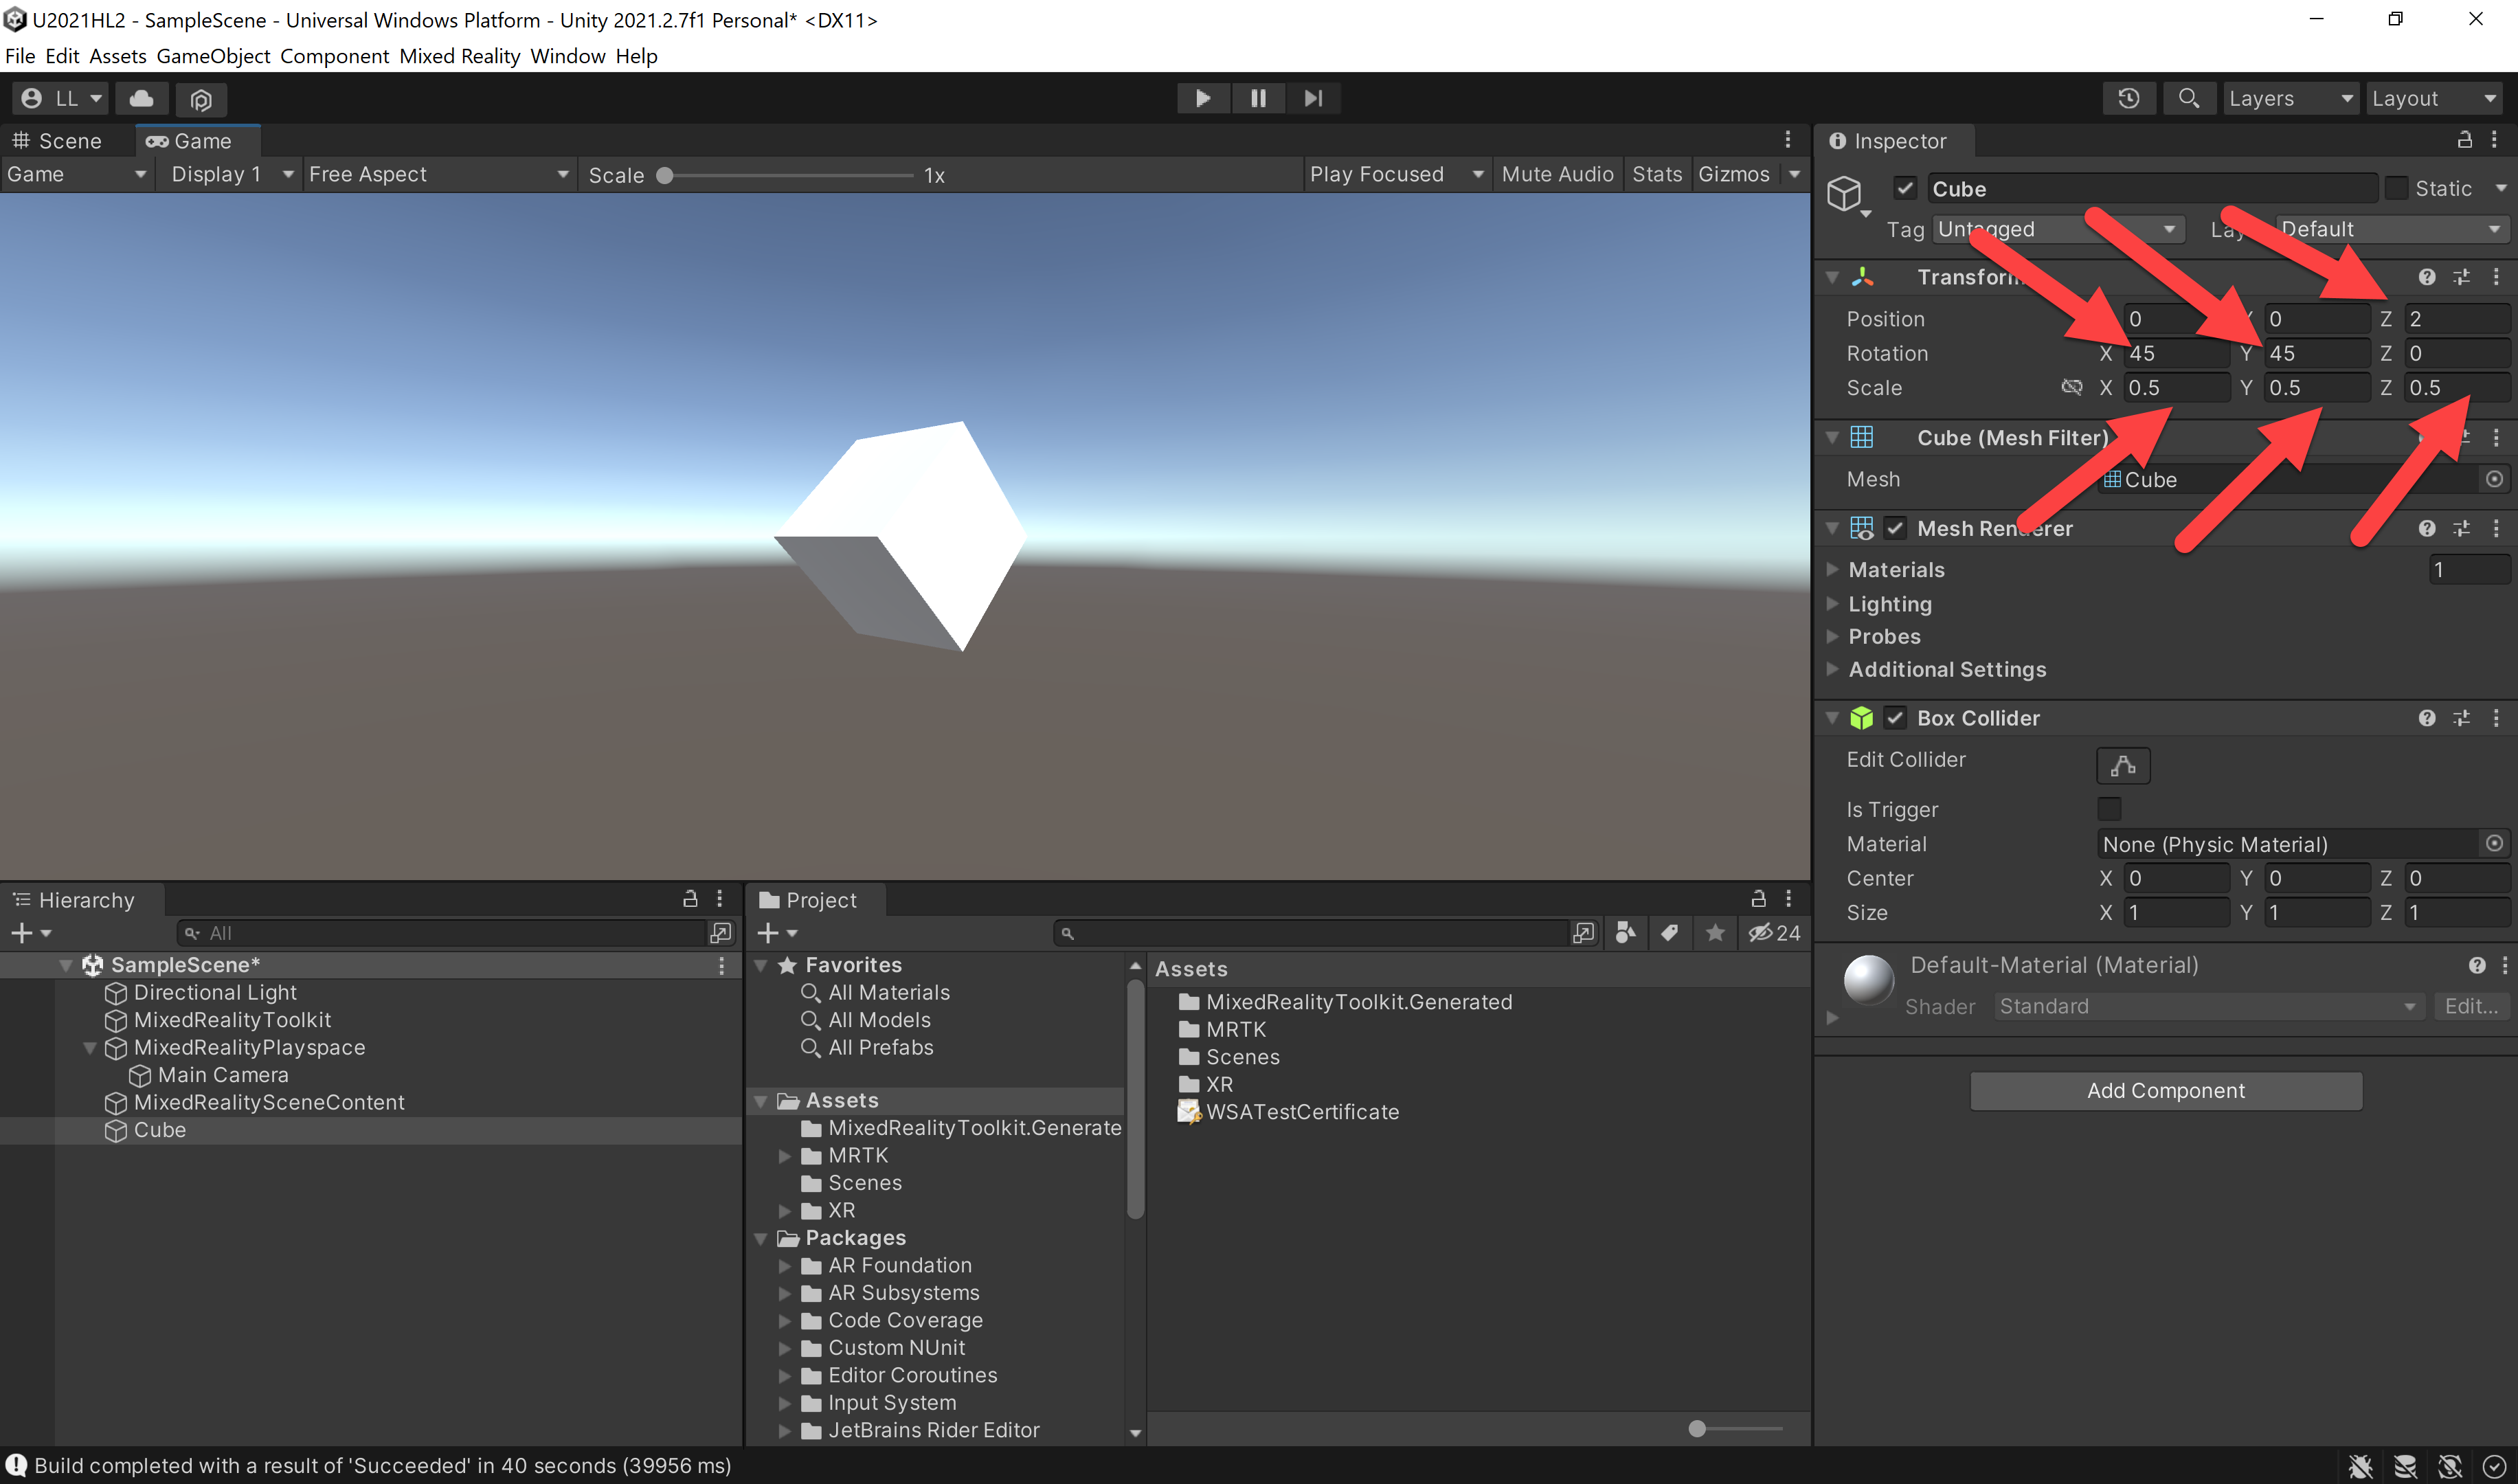Enable the Is Trigger checkbox
The image size is (2518, 1484).
pos(2109,809)
